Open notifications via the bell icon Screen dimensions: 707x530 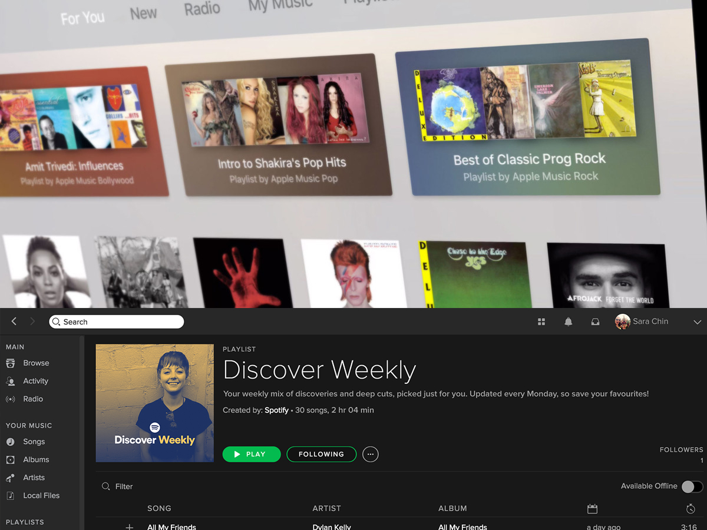pyautogui.click(x=568, y=322)
